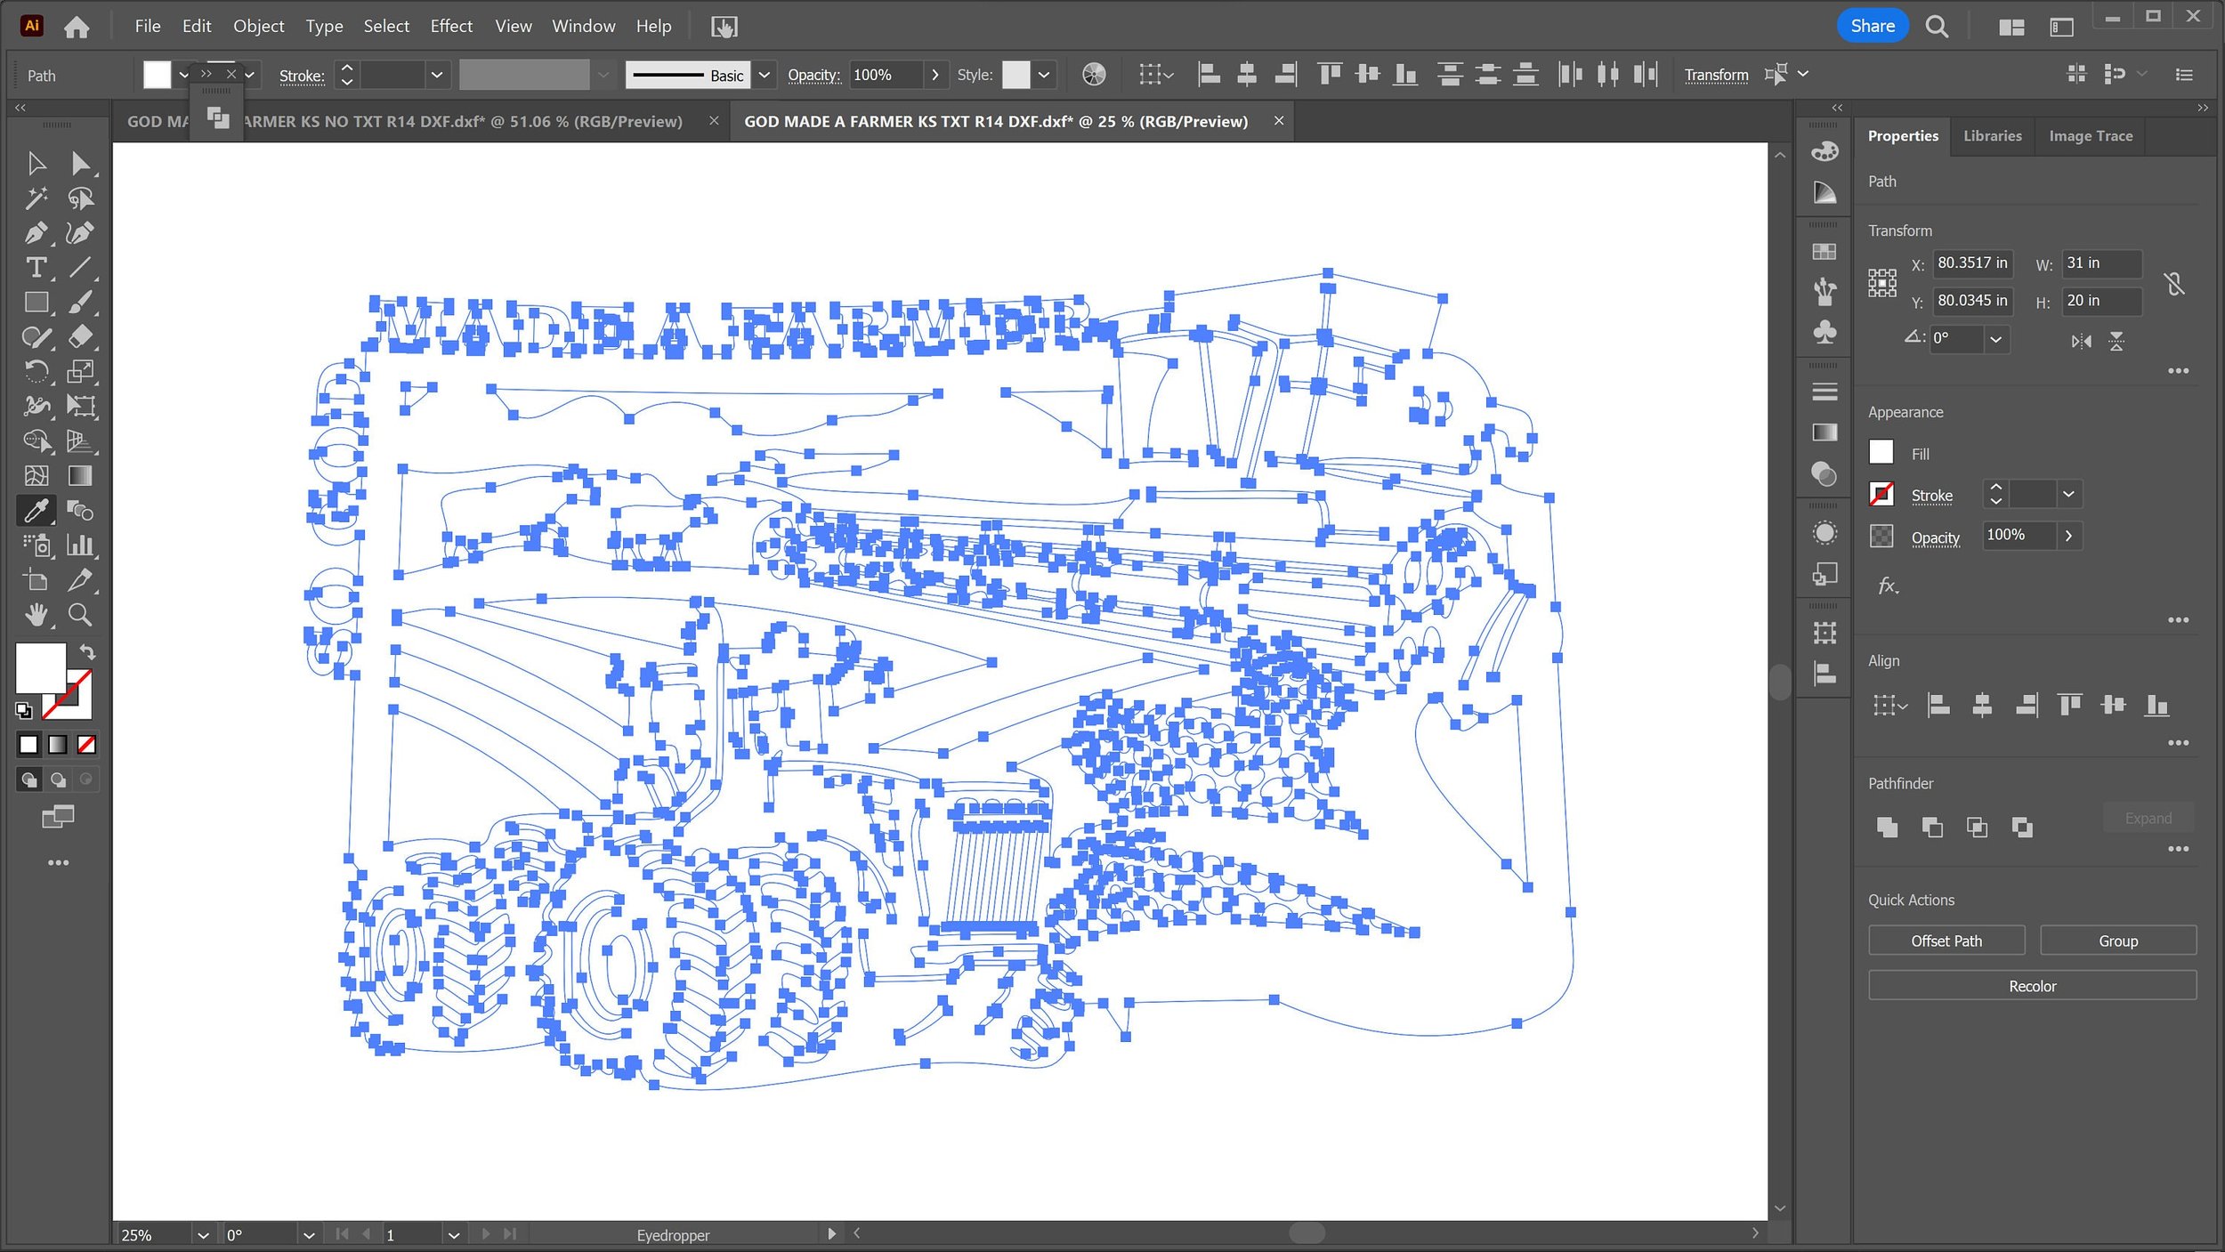Select the Selection tool arrow
Screen dimensions: 2225x1252
[x=36, y=164]
